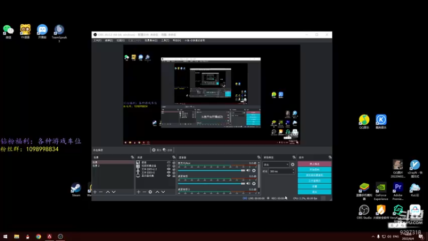Remove selected source with minus icon
The width and height of the screenshot is (428, 241).
144,192
